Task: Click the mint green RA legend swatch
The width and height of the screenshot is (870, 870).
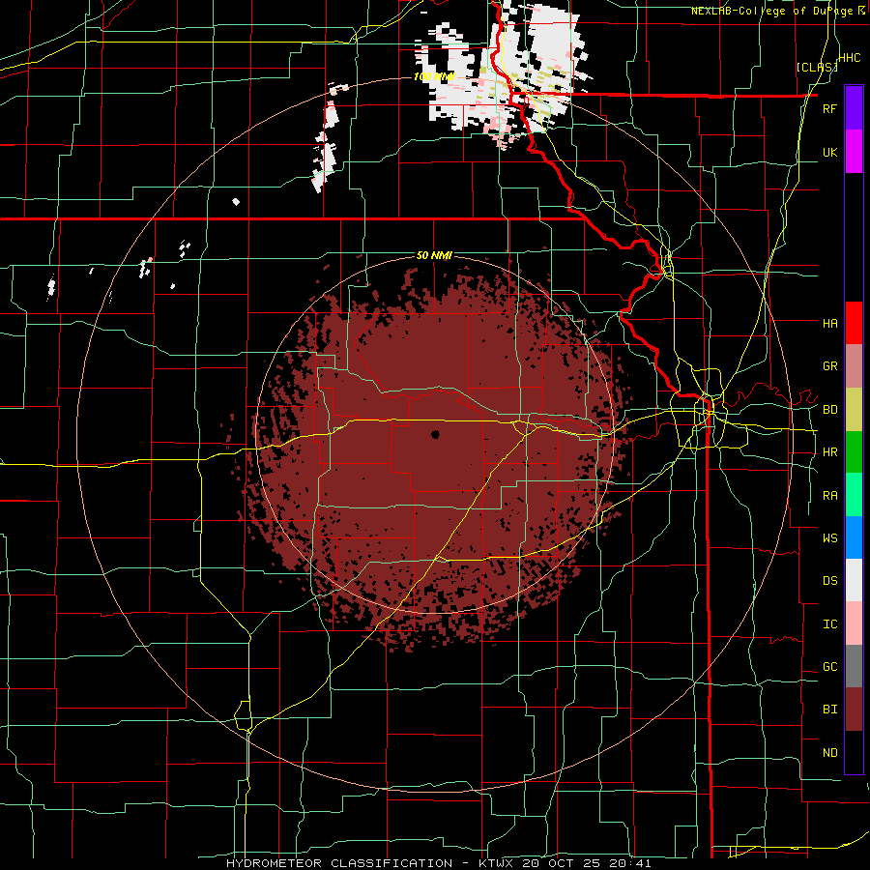Action: click(x=854, y=495)
